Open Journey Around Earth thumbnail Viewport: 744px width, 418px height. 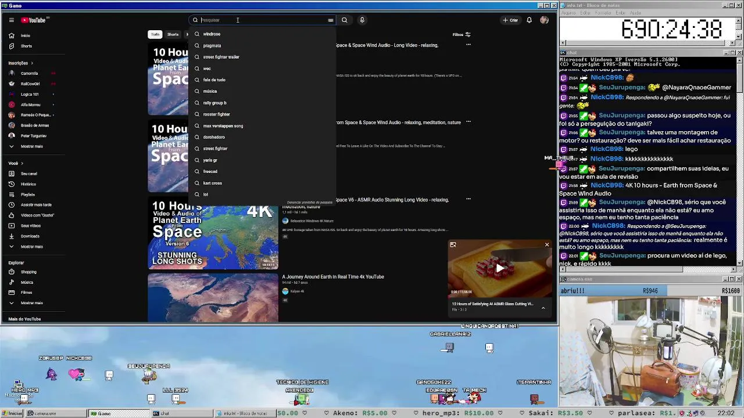coord(213,297)
